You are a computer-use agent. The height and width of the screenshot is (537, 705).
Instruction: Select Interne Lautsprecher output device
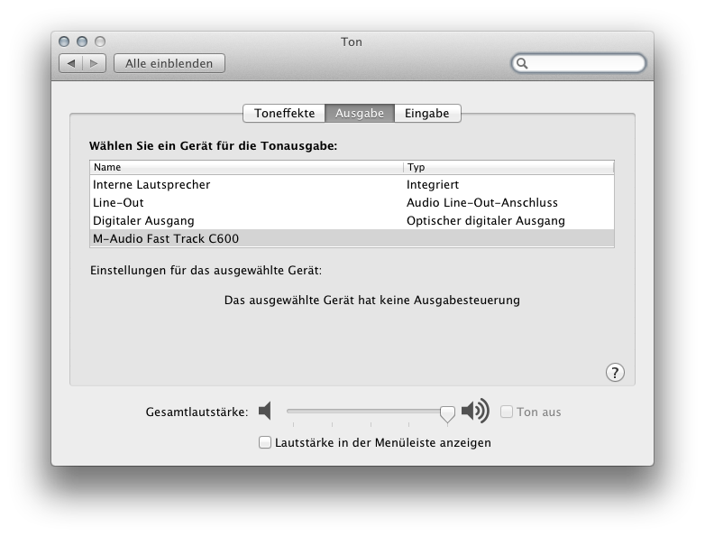(x=352, y=184)
